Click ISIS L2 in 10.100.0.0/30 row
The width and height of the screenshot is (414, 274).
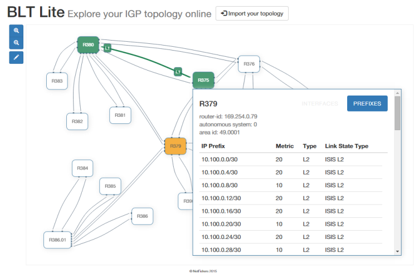(334, 160)
